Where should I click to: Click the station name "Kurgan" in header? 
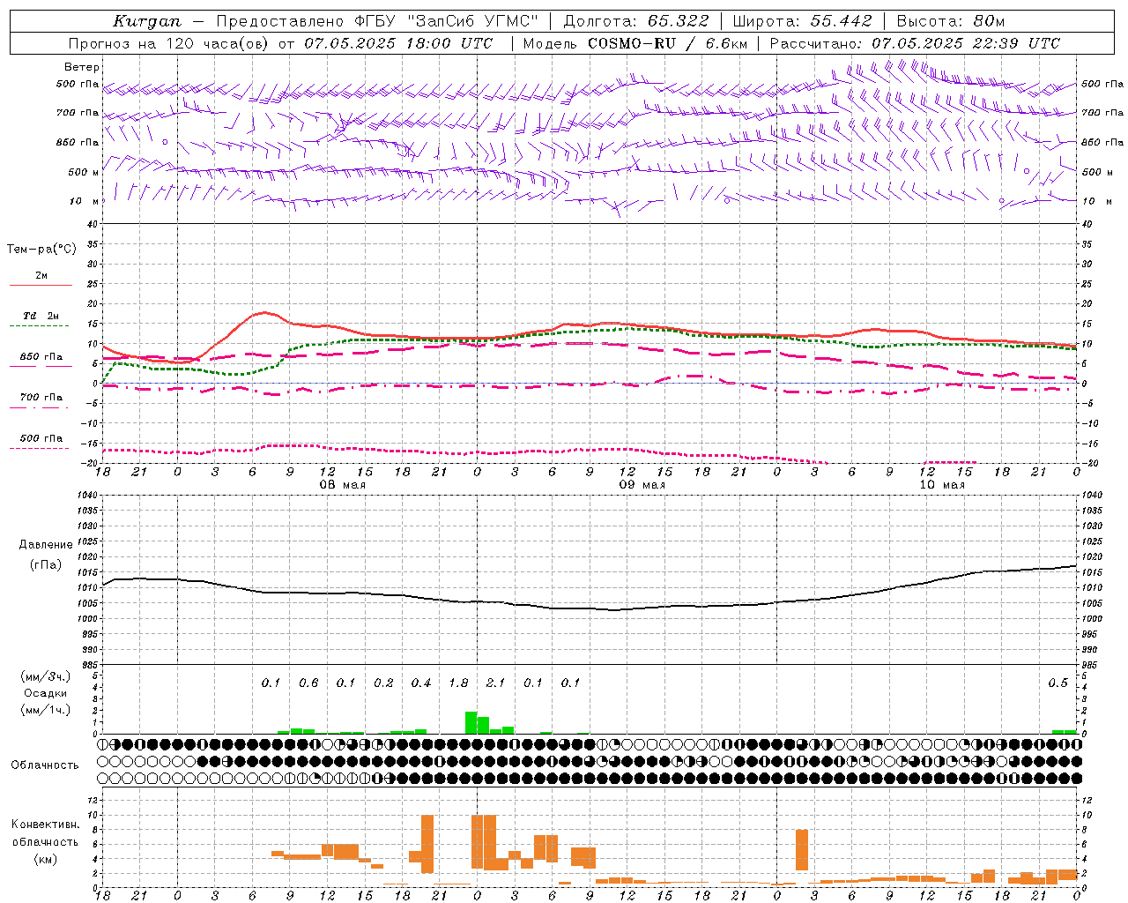pos(147,21)
